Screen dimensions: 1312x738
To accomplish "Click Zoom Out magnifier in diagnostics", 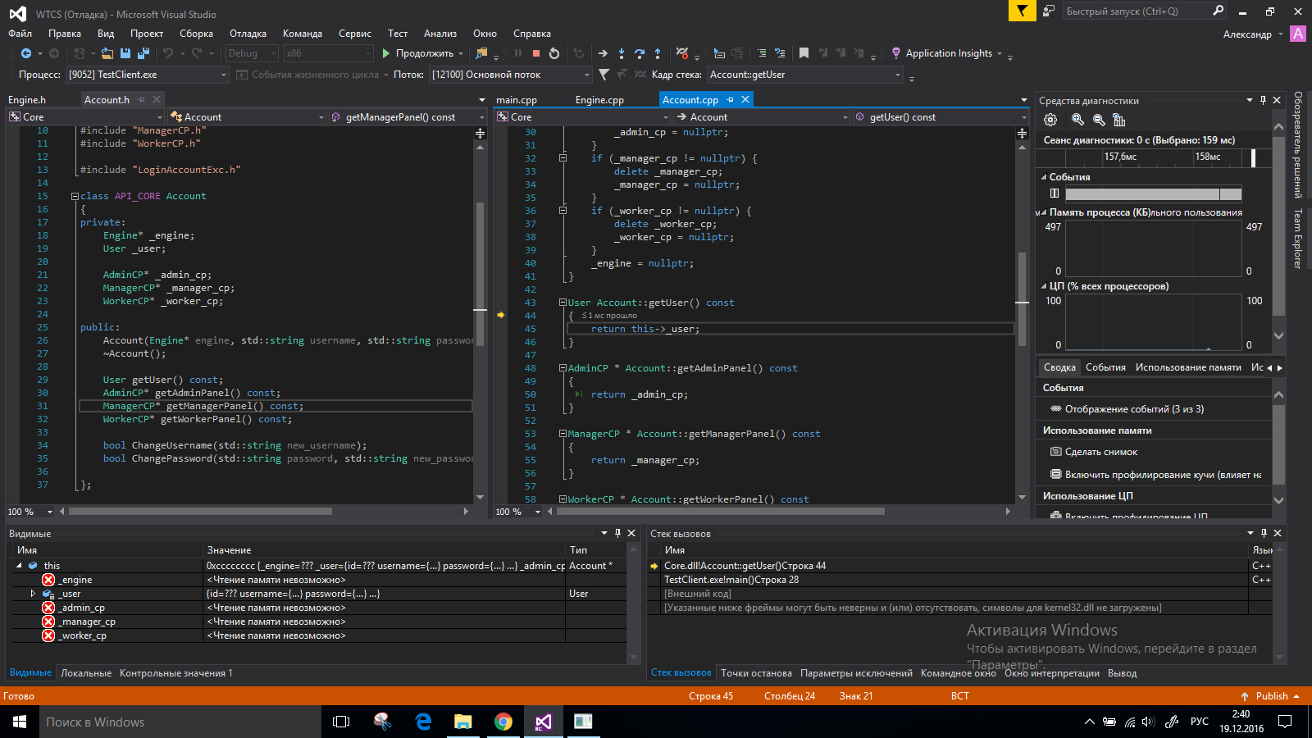I will [x=1099, y=120].
